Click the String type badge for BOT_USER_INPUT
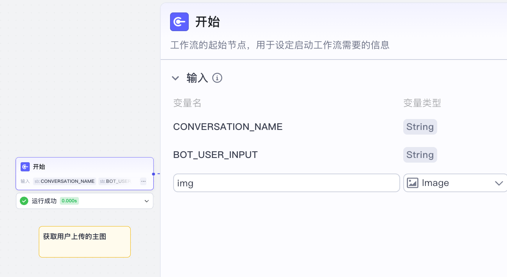 click(x=420, y=155)
